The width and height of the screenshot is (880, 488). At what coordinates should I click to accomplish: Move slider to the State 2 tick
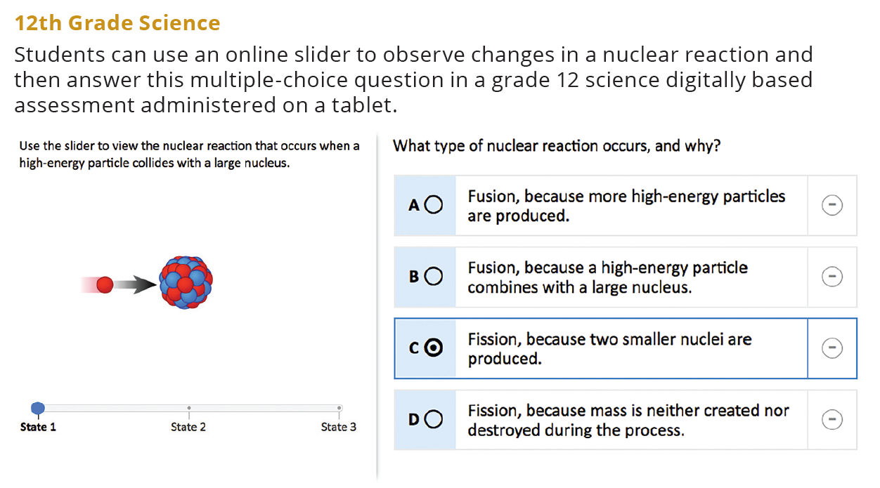tap(188, 408)
